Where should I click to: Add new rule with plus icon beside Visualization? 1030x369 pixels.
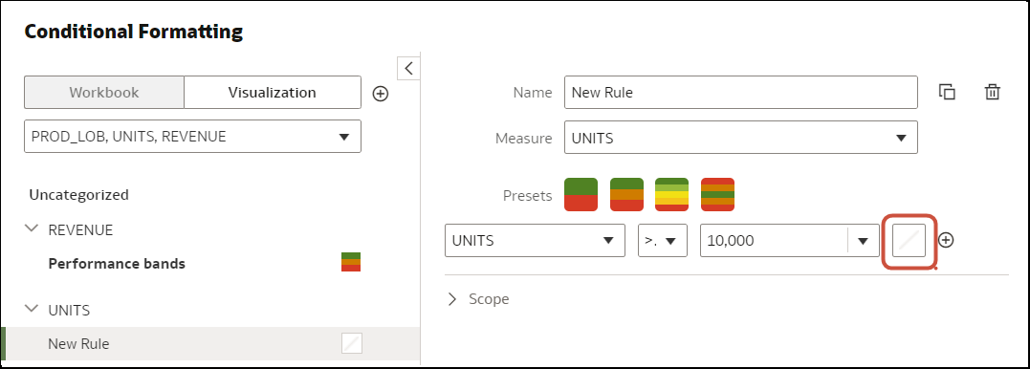(x=381, y=94)
